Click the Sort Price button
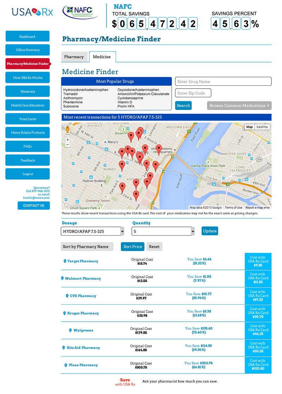The height and width of the screenshot is (394, 282). tap(133, 247)
